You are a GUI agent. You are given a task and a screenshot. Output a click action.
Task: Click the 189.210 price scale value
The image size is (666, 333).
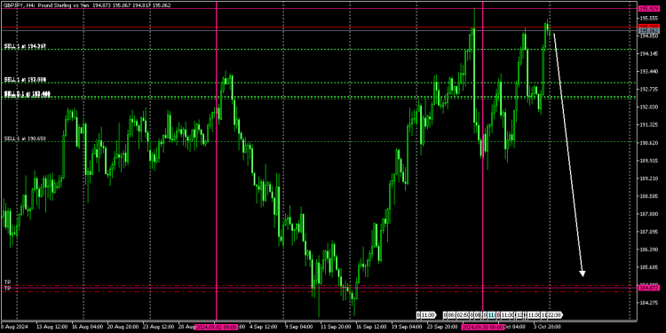pos(648,178)
